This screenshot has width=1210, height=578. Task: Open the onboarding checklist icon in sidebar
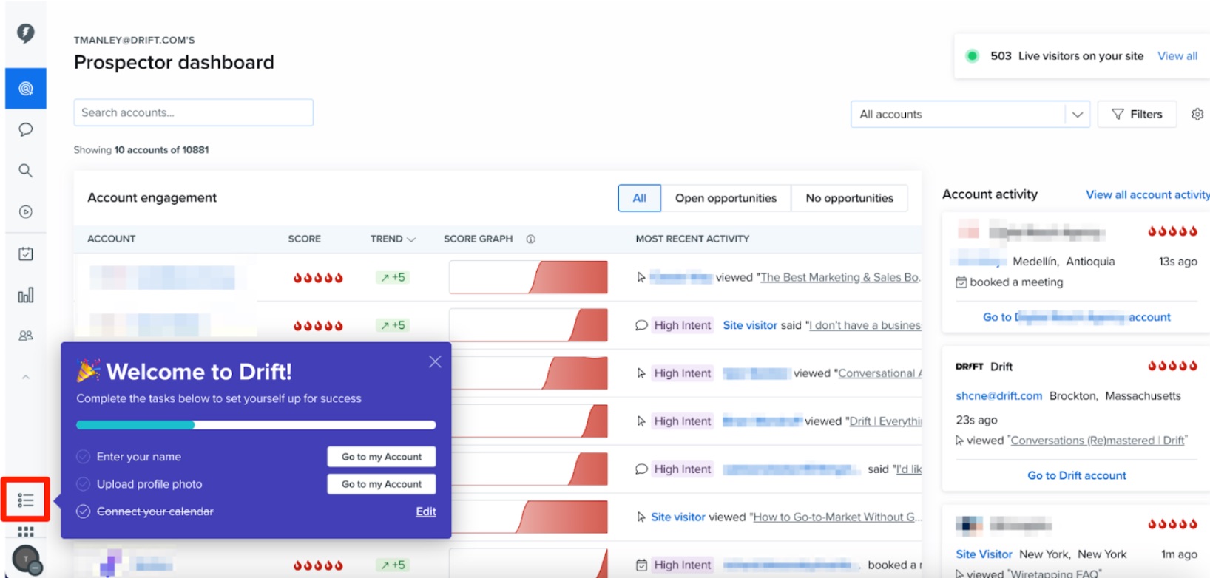click(x=26, y=500)
